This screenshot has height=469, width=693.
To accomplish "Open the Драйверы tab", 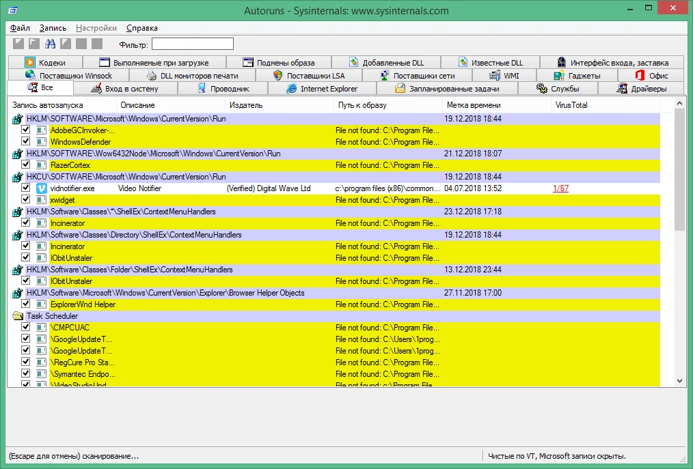I will point(642,88).
